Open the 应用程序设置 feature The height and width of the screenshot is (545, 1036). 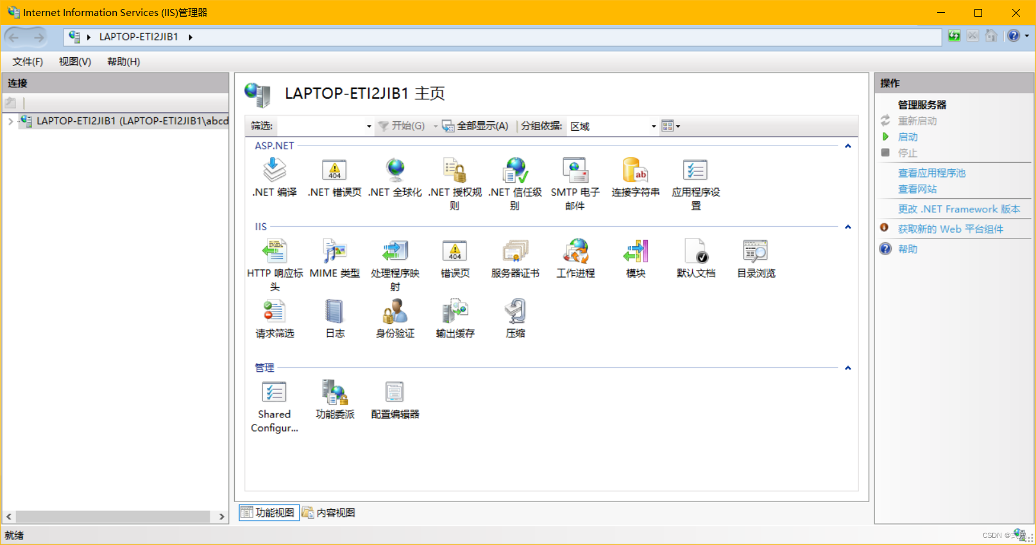pos(696,184)
